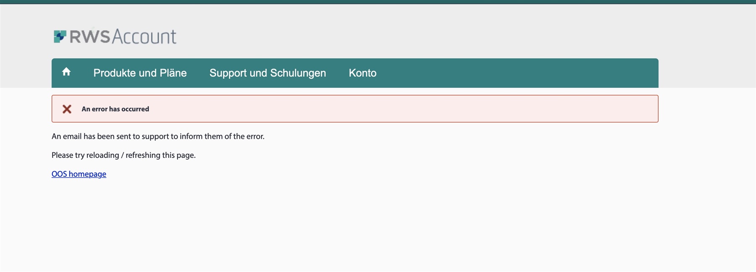Expand Support und Schulungen navigation entry
This screenshot has height=272, width=756.
(x=268, y=73)
